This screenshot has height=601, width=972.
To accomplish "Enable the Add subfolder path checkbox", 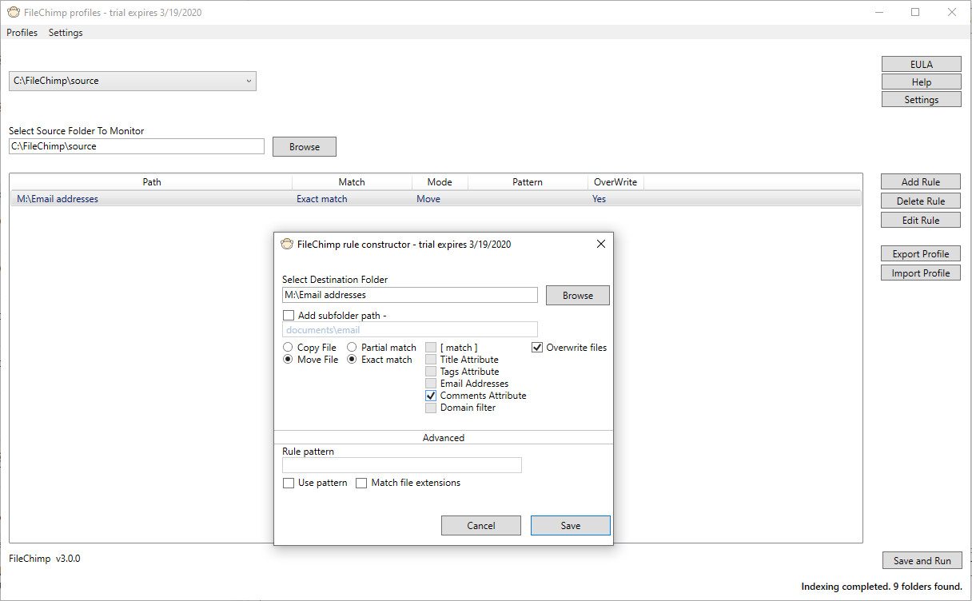I will 289,316.
